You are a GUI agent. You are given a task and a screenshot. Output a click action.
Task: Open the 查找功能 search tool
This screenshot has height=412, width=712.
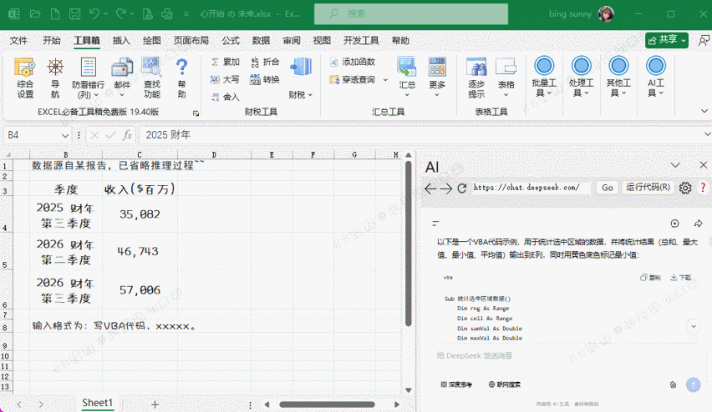(151, 78)
